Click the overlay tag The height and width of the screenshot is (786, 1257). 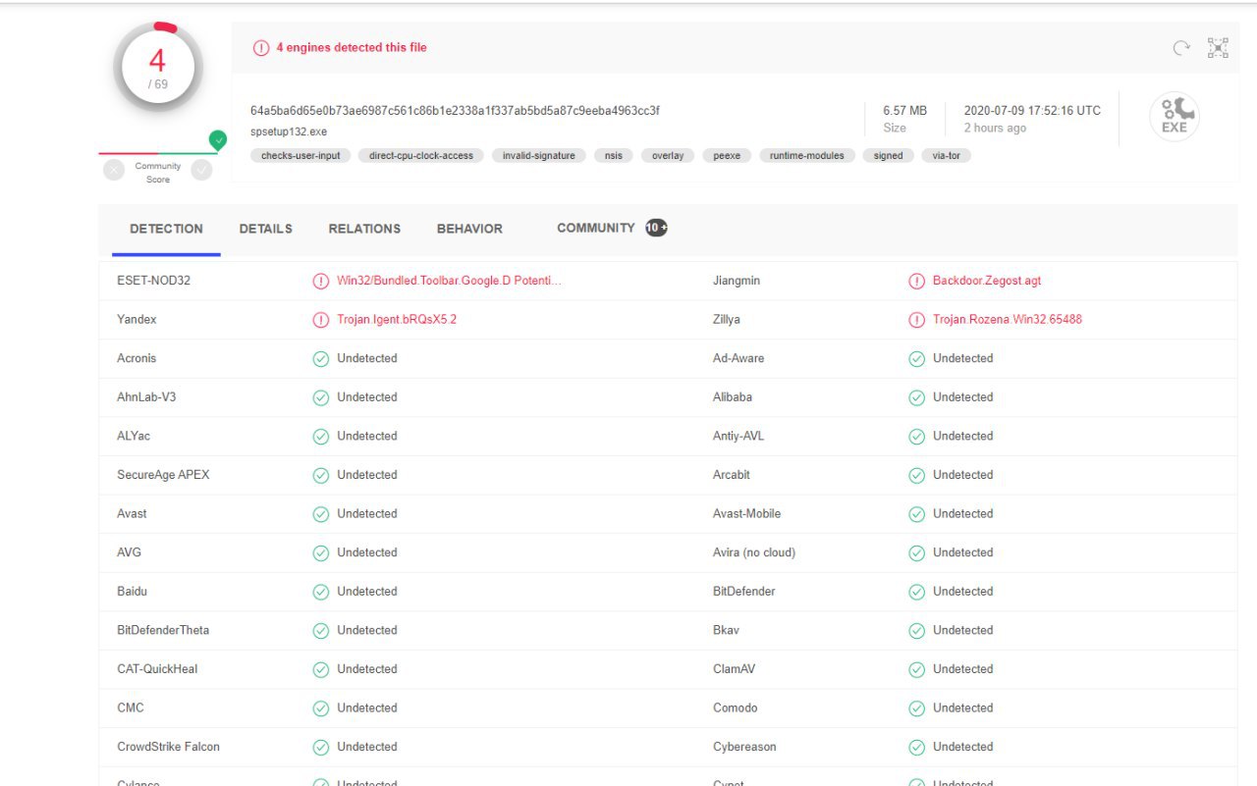668,155
